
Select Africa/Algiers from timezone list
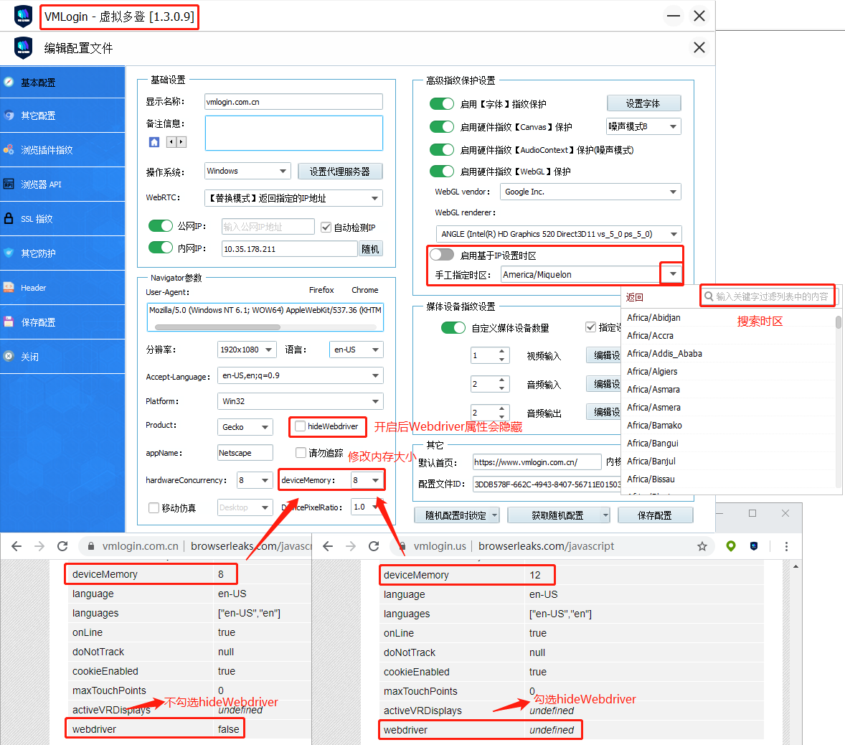point(652,372)
